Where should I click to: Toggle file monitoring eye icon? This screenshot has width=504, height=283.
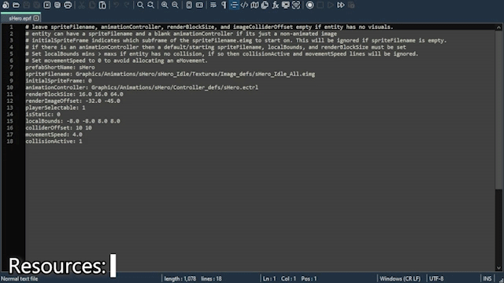[x=296, y=5]
